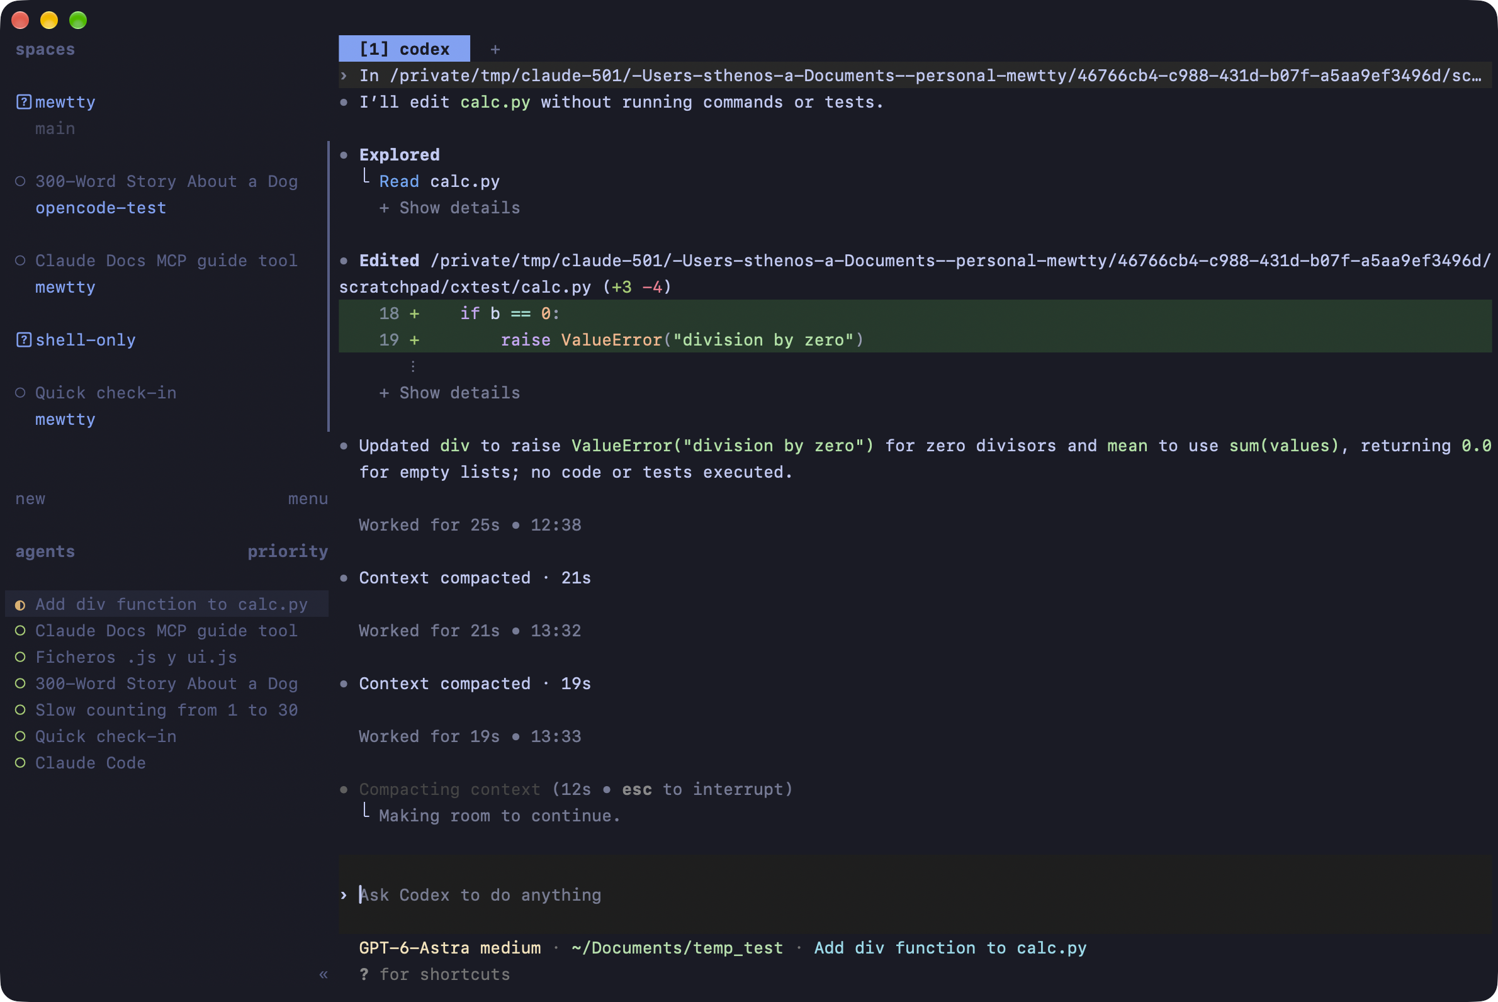The width and height of the screenshot is (1498, 1002).
Task: Open the opencode-test workspace link
Action: click(101, 208)
